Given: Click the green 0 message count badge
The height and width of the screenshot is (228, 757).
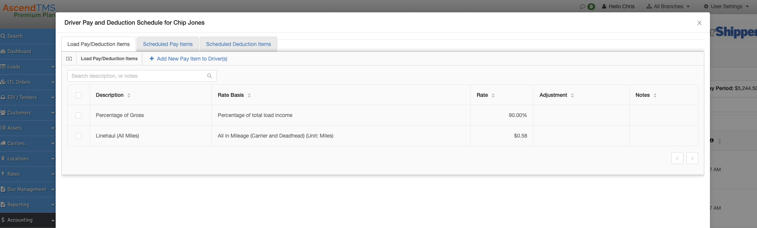Looking at the screenshot, I should [x=591, y=7].
